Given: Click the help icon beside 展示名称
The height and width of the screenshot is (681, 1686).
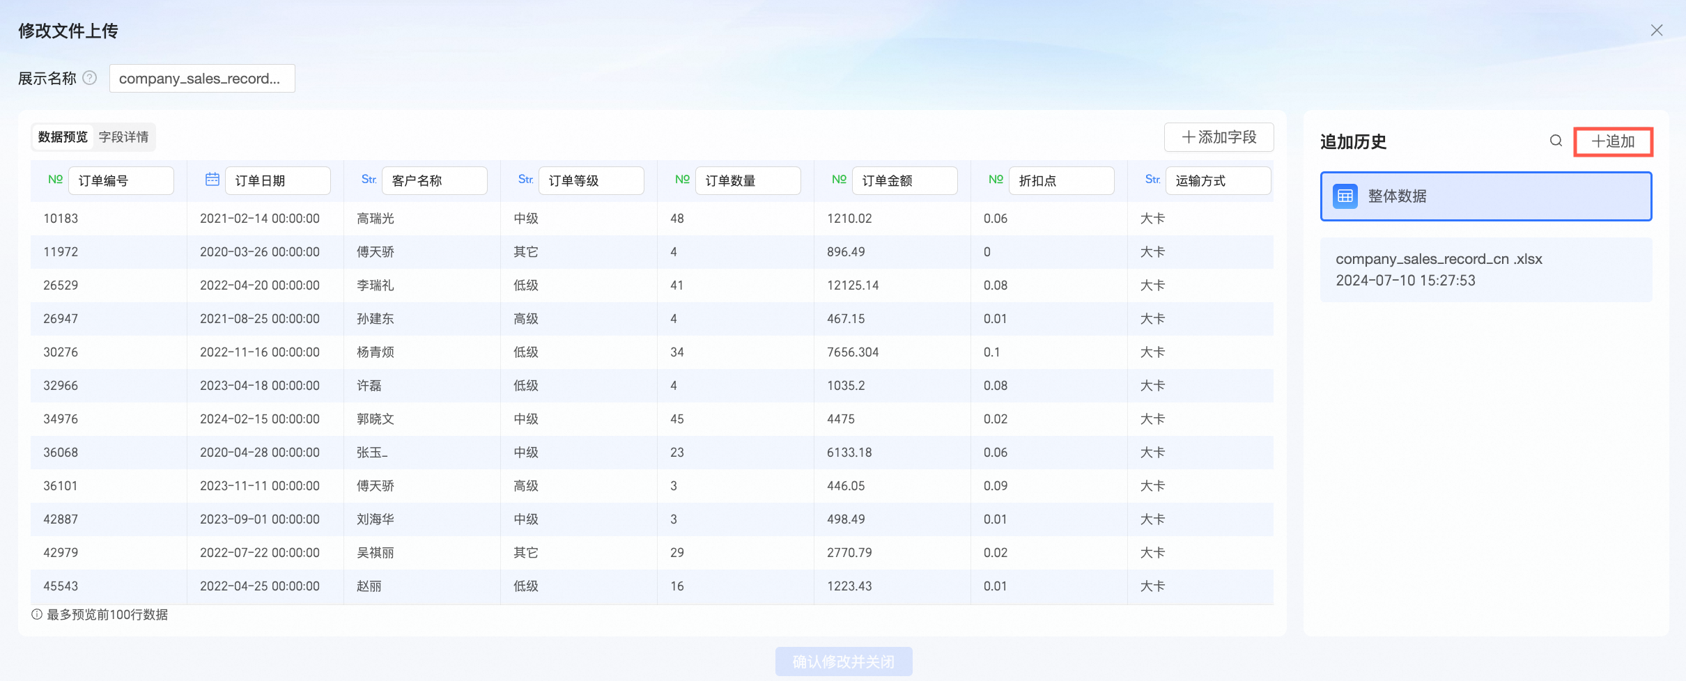Looking at the screenshot, I should tap(90, 78).
